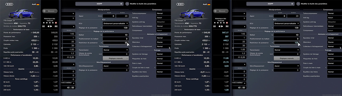Screen dimensions: 342x96
Task: Click the R1 icon under measurement history on right screen
Action: click(227, 26)
